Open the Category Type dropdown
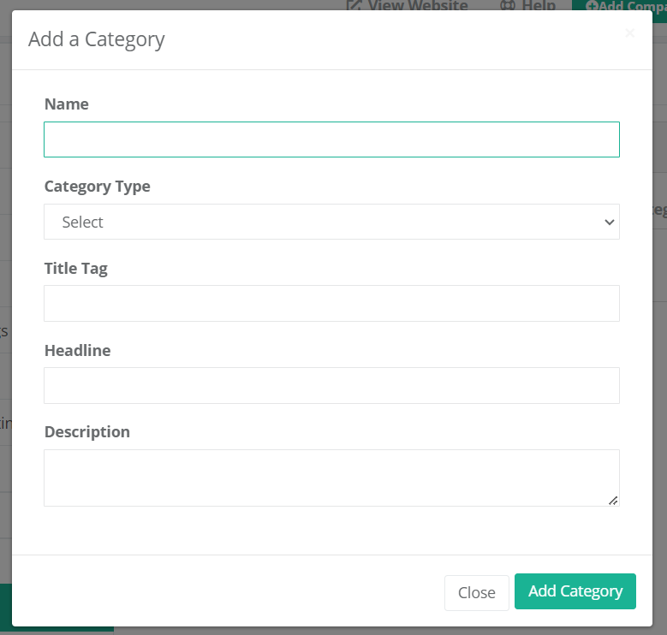Image resolution: width=667 pixels, height=635 pixels. coord(331,222)
